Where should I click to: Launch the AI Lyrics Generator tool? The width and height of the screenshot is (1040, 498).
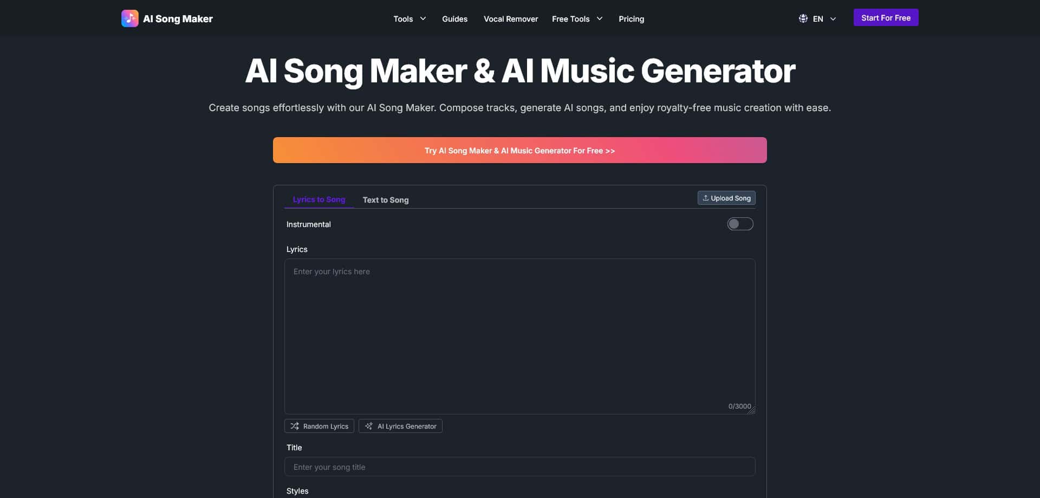point(400,426)
